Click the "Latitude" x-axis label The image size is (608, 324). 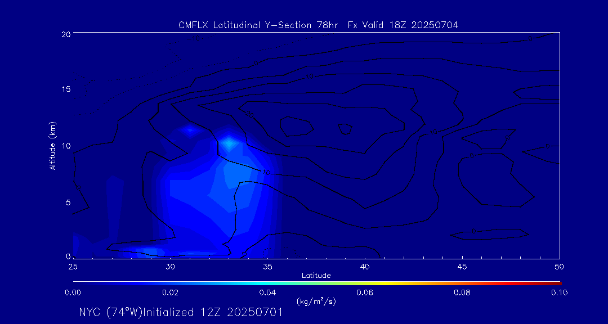click(x=316, y=276)
